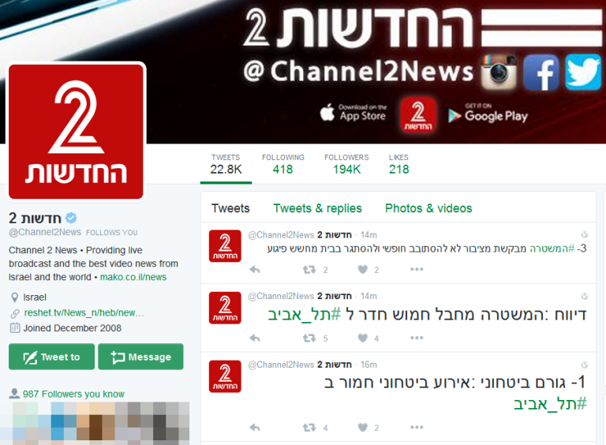The height and width of the screenshot is (445, 606).
Task: Reply to the 16m tweet about Tel Aviv
Action: coord(255,427)
